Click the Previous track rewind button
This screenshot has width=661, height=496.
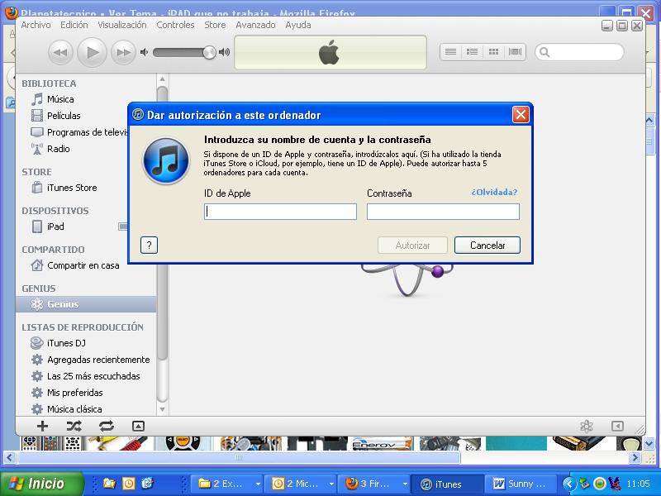[59, 53]
